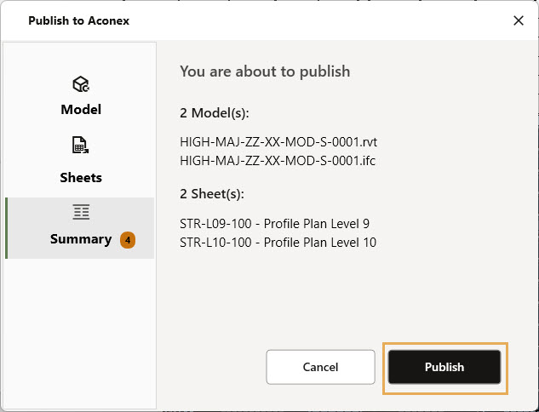Click the "Publish to Aconex" window title
This screenshot has height=412, width=539.
point(79,20)
